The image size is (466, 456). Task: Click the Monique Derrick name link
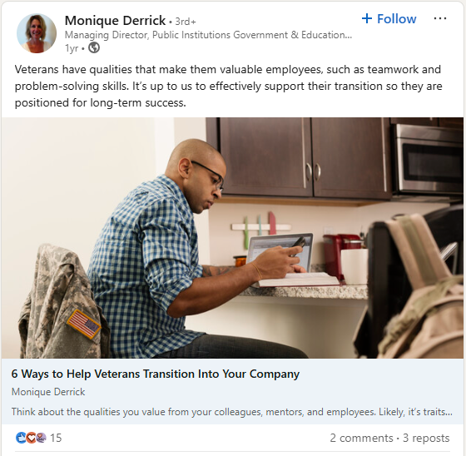(115, 20)
